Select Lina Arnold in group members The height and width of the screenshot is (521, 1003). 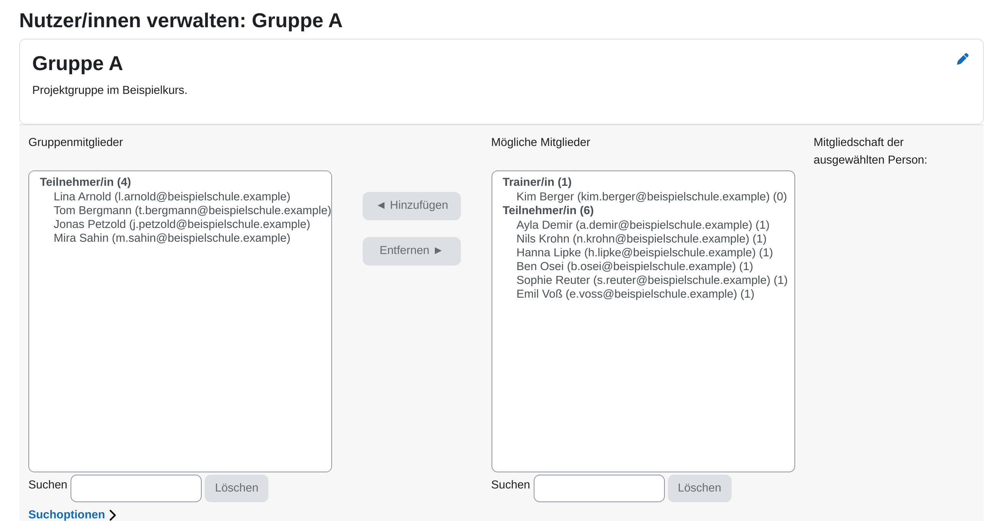(x=172, y=197)
